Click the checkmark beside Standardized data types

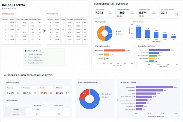(26, 60)
